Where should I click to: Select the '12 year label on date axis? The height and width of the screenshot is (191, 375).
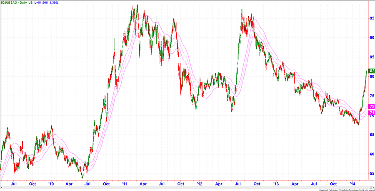[x=200, y=183]
